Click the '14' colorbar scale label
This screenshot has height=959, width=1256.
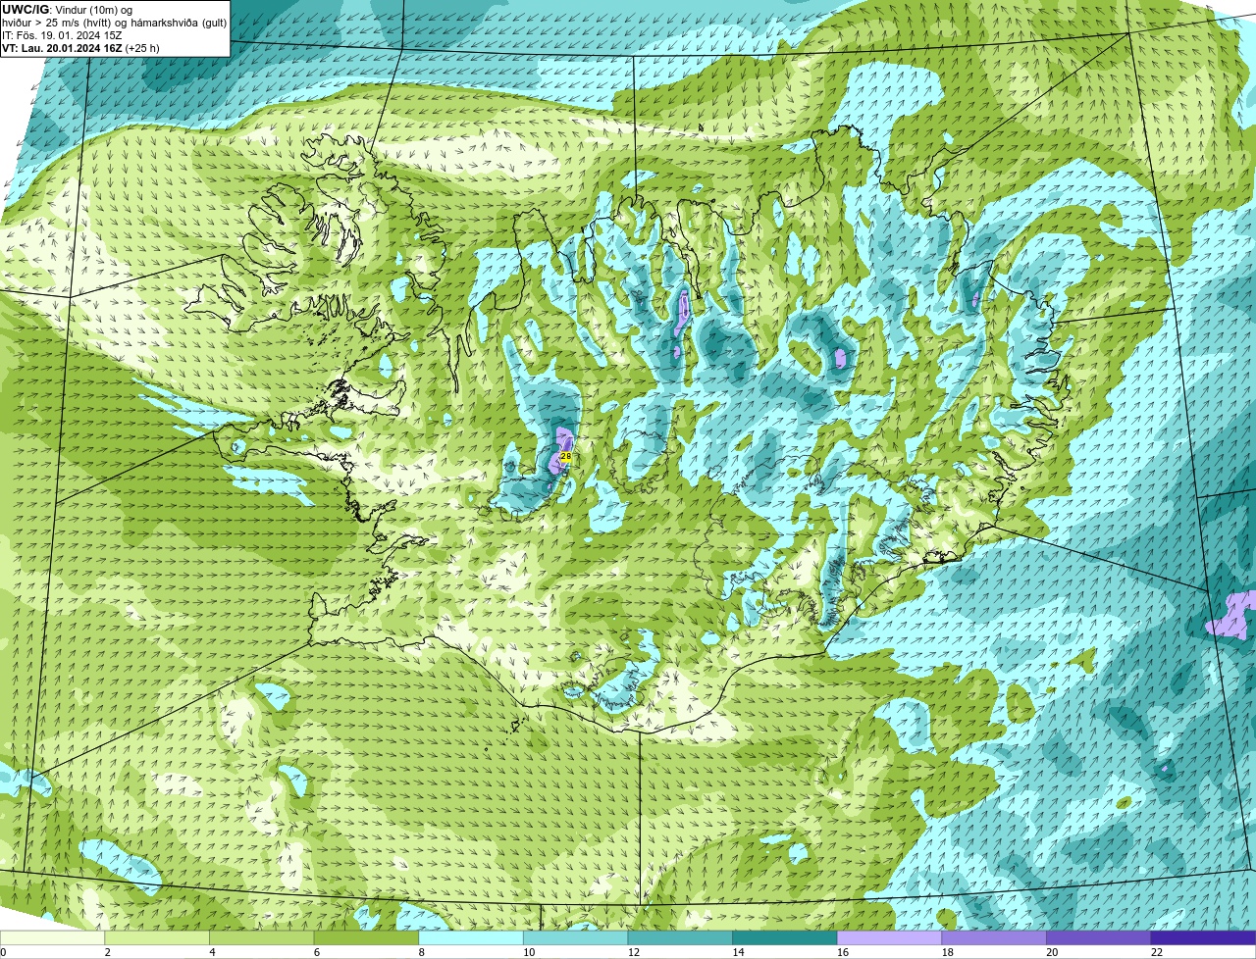[739, 952]
